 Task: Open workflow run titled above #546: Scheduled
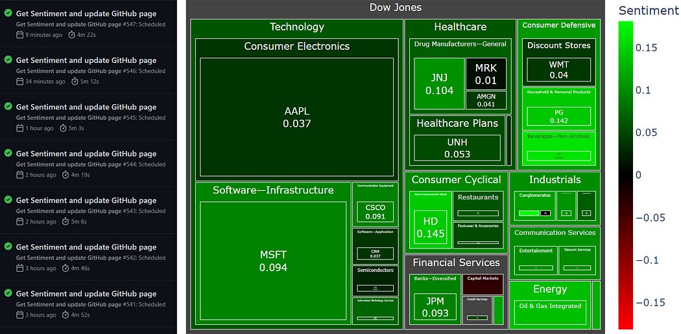pos(86,60)
